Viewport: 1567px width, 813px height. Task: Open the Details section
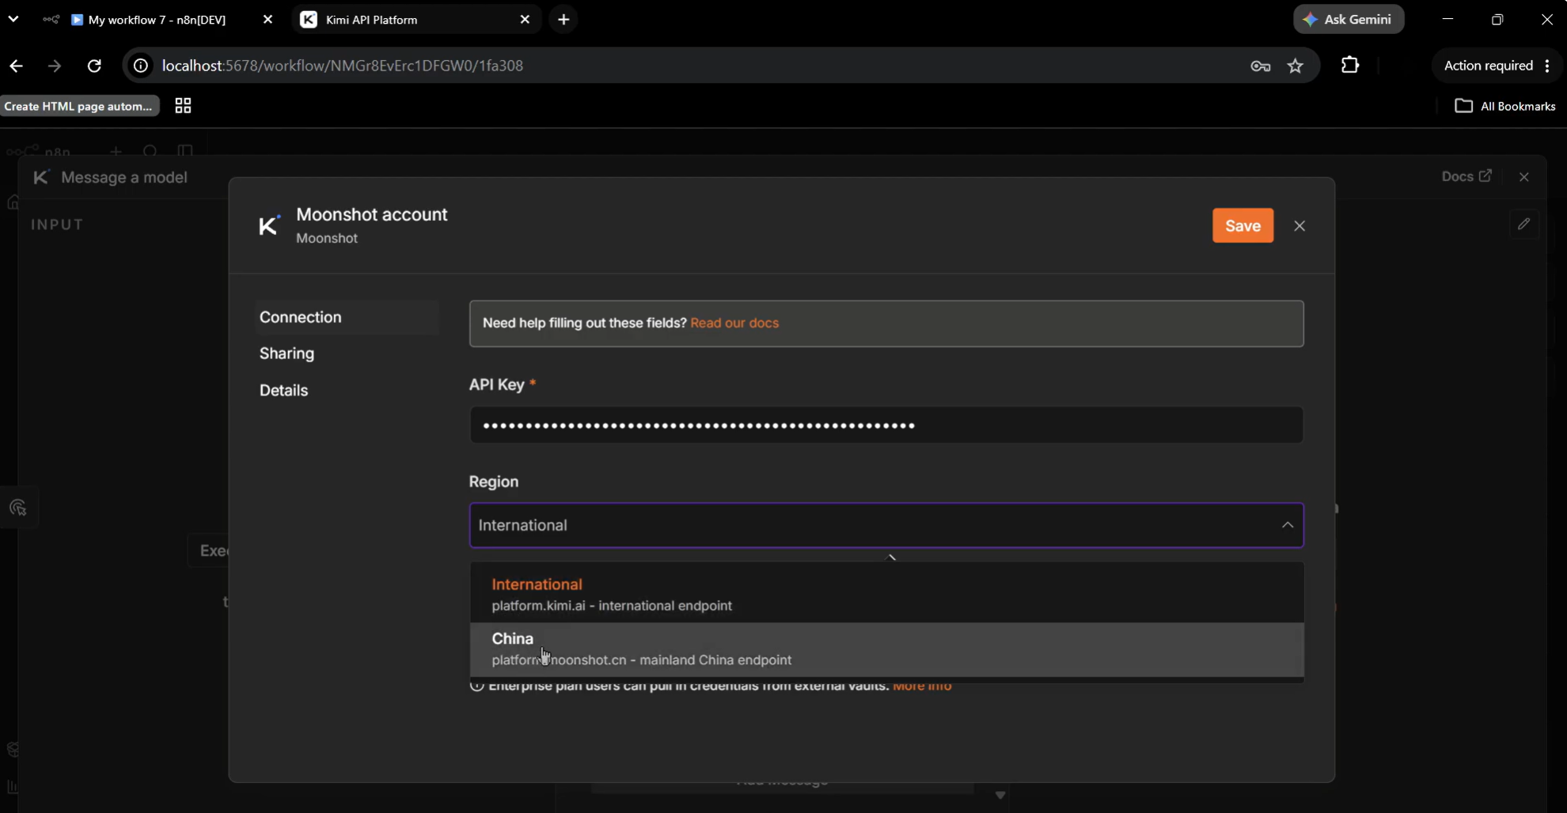click(283, 390)
